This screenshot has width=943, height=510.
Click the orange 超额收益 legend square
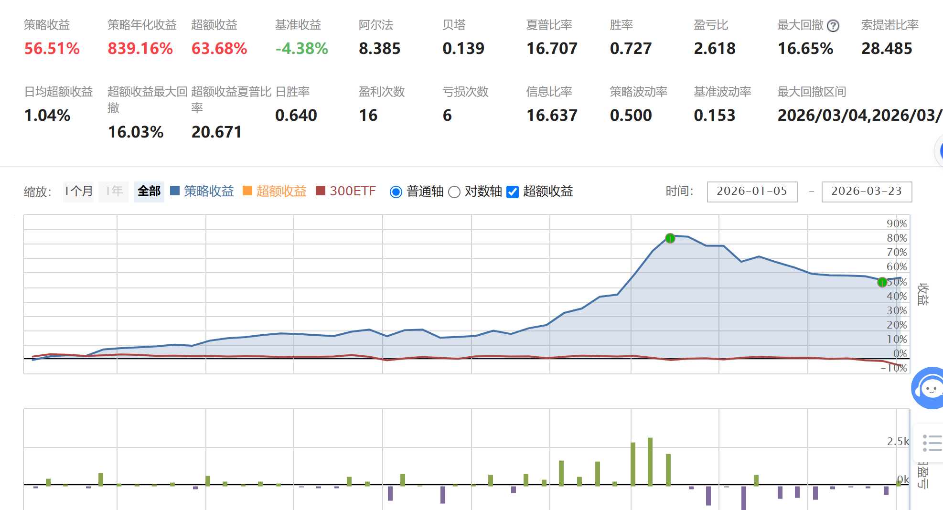247,191
